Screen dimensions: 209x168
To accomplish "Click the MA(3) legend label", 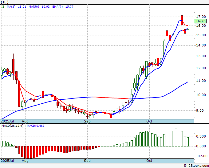I will pos(11,7).
